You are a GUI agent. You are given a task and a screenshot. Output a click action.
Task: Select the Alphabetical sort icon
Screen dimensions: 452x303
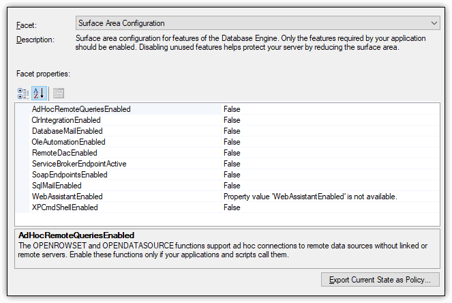pos(39,93)
